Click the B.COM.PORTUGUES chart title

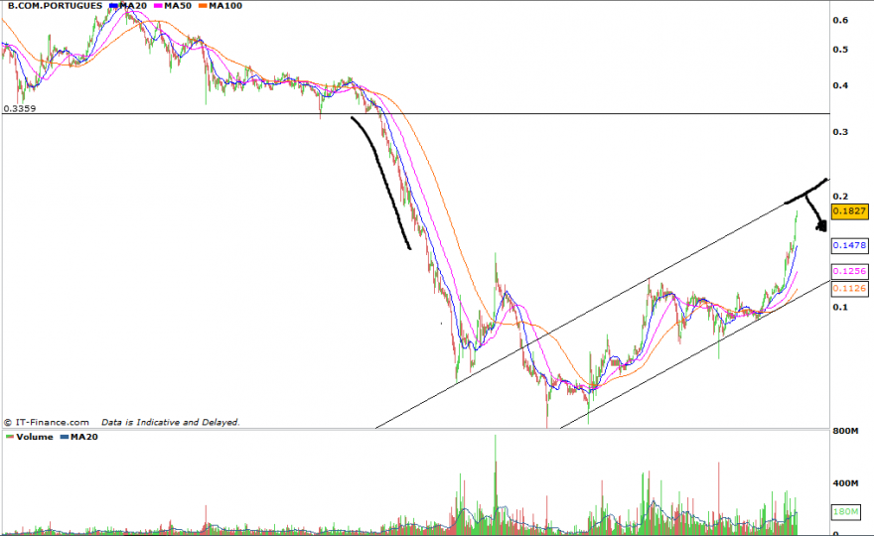click(55, 6)
